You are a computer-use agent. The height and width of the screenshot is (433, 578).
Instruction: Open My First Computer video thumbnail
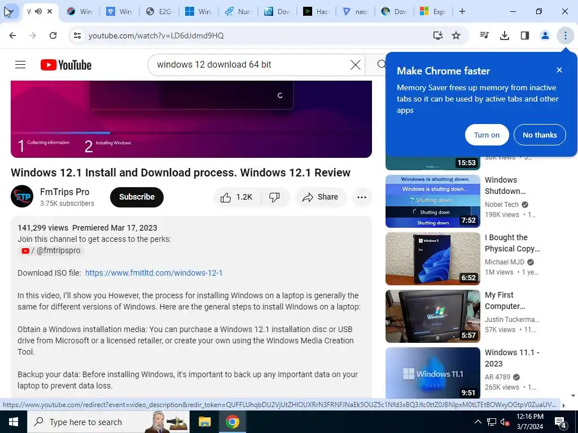pyautogui.click(x=433, y=316)
